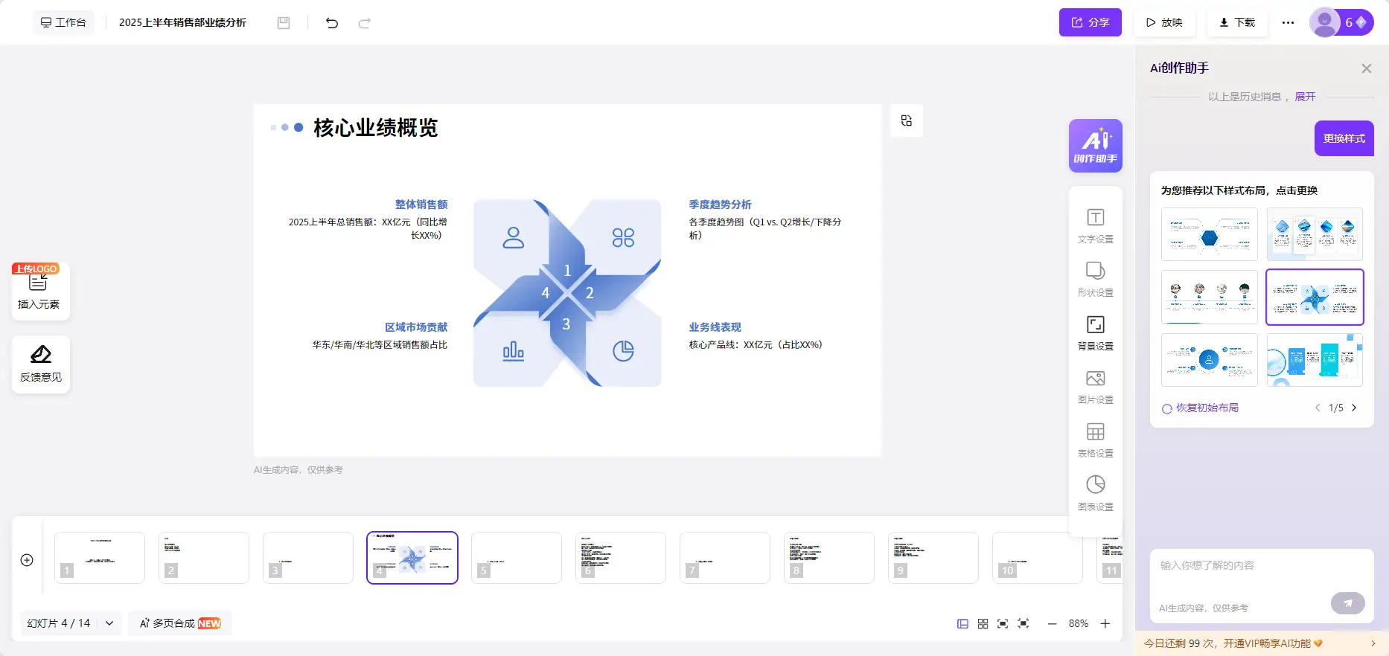Increase zoom with the plus button

click(1105, 624)
